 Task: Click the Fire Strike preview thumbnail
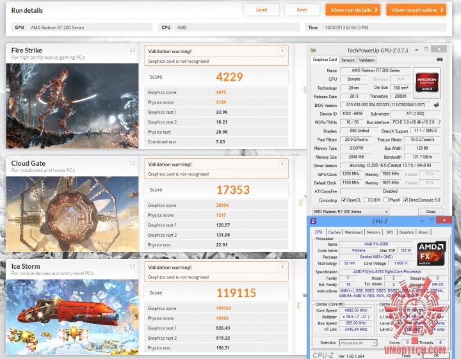[x=72, y=106]
